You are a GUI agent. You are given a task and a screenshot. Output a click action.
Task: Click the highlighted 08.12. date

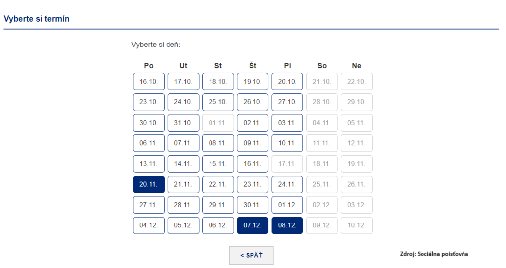pos(287,225)
